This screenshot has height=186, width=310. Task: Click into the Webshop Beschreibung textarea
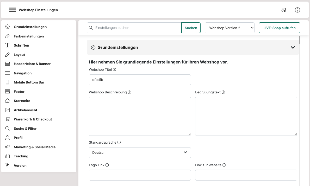click(x=140, y=116)
